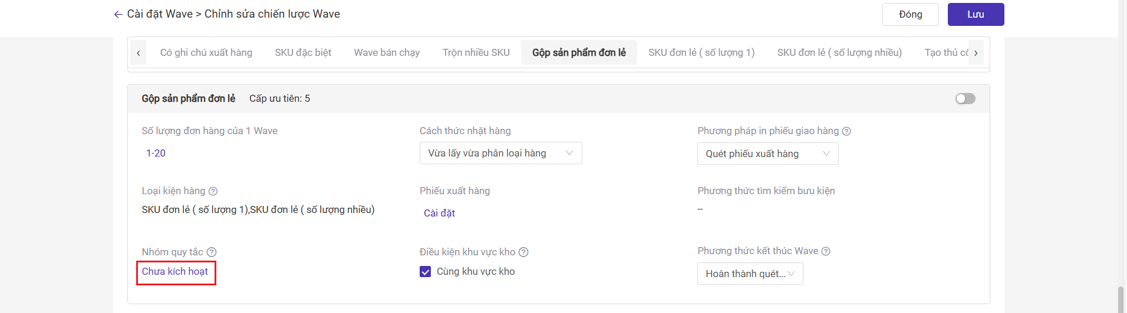Click the back arrow beside Cài đặt Wave
This screenshot has width=1127, height=313.
coord(118,15)
